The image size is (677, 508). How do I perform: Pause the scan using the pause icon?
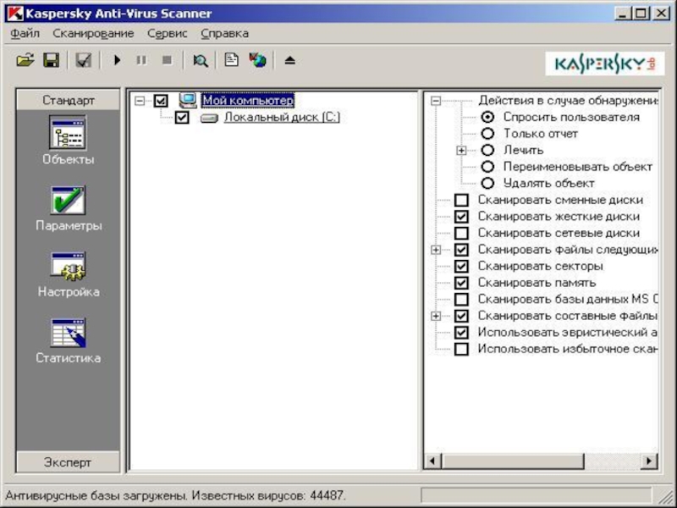point(141,60)
